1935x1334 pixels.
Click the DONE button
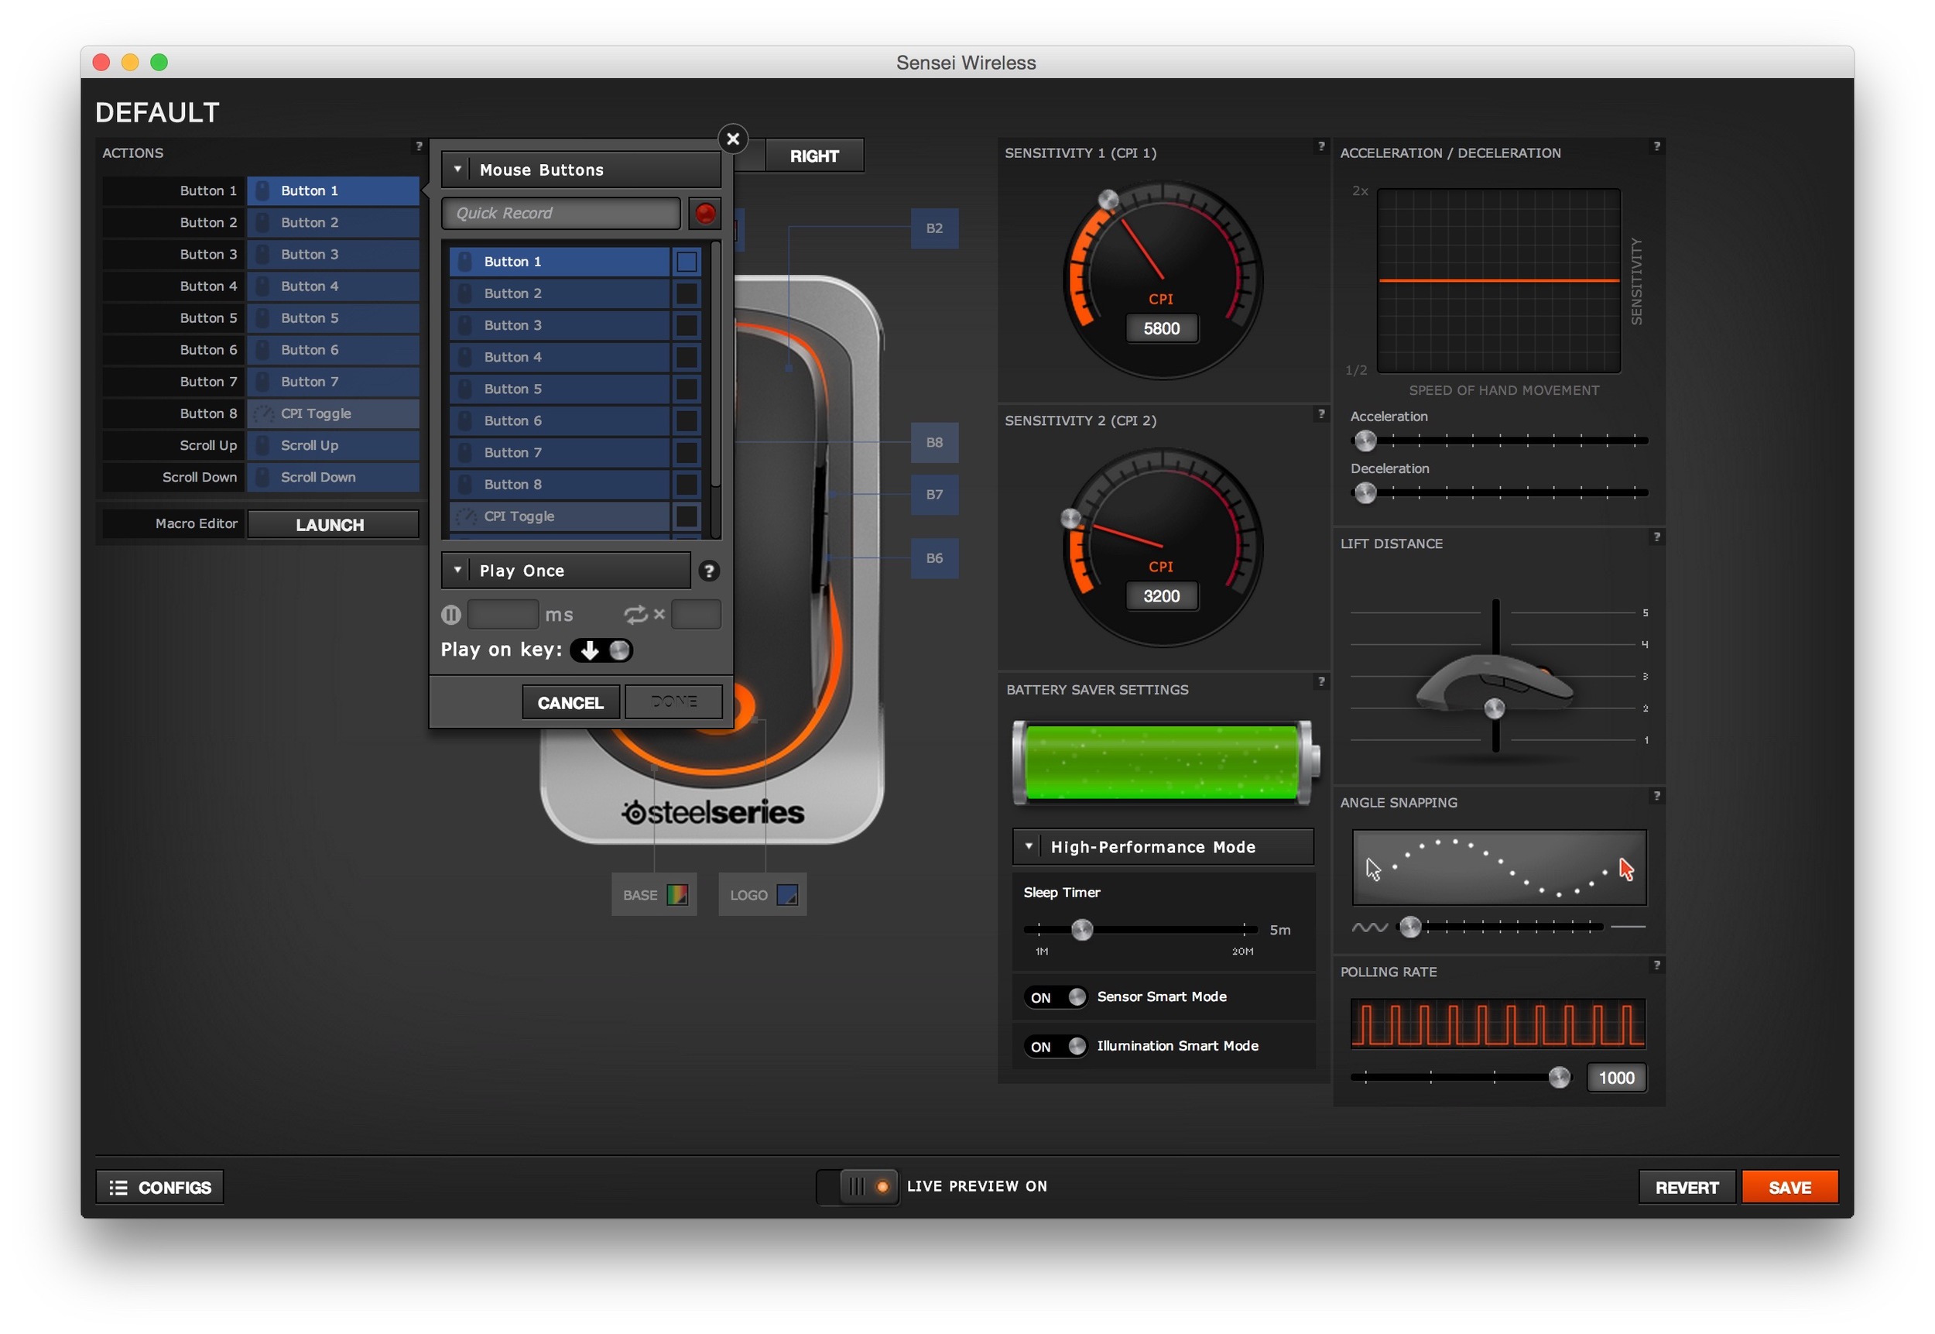click(673, 702)
